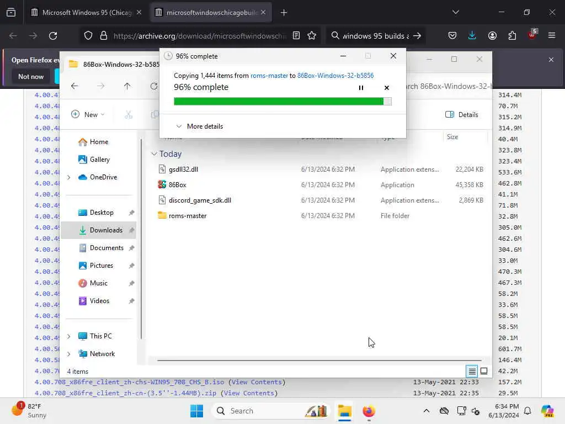The image size is (565, 424).
Task: Select the Downloads folder in sidebar
Action: point(98,230)
